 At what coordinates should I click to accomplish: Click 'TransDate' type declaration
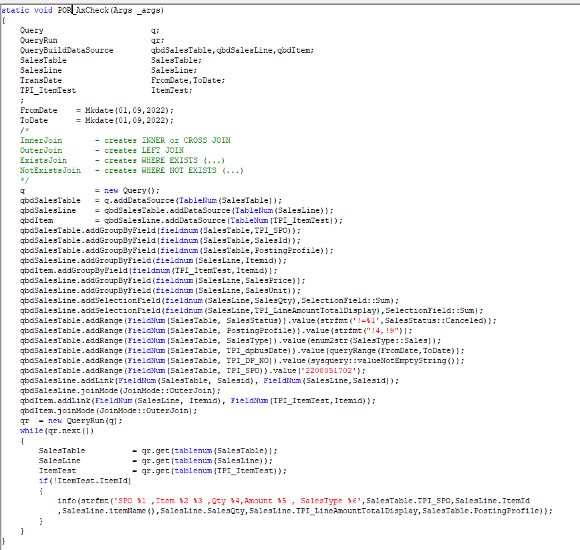pyautogui.click(x=41, y=80)
